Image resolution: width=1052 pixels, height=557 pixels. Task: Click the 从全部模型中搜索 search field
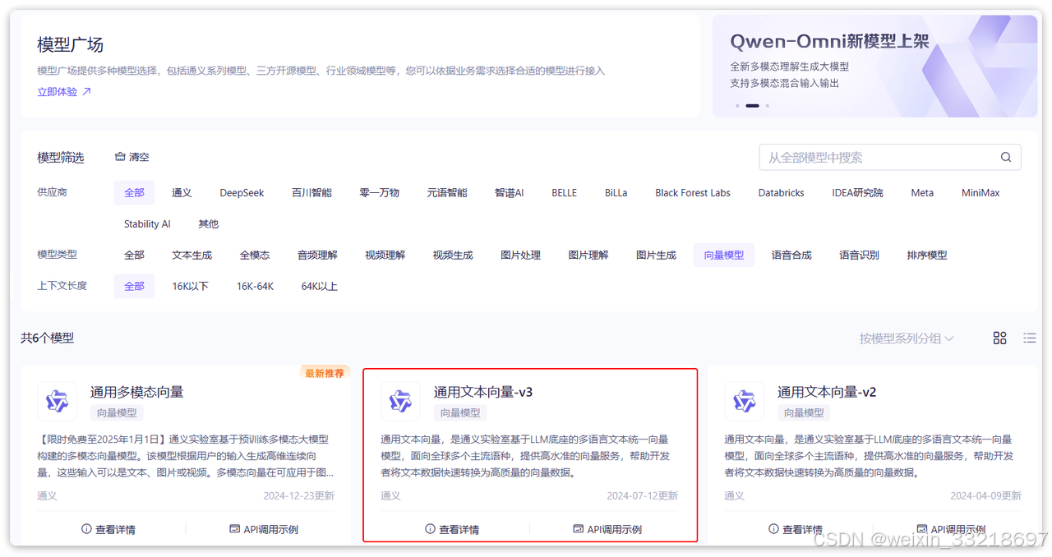click(x=890, y=157)
